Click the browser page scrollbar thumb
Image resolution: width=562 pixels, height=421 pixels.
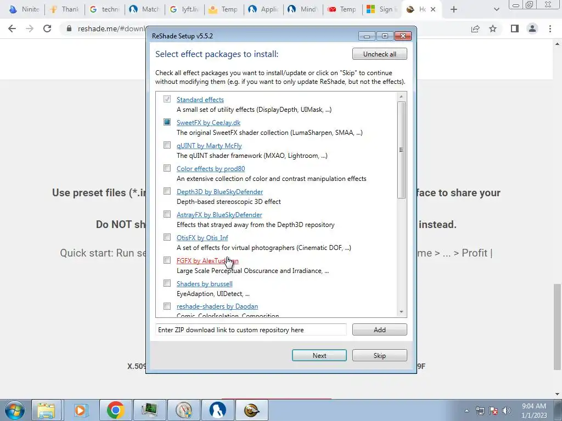(558, 327)
